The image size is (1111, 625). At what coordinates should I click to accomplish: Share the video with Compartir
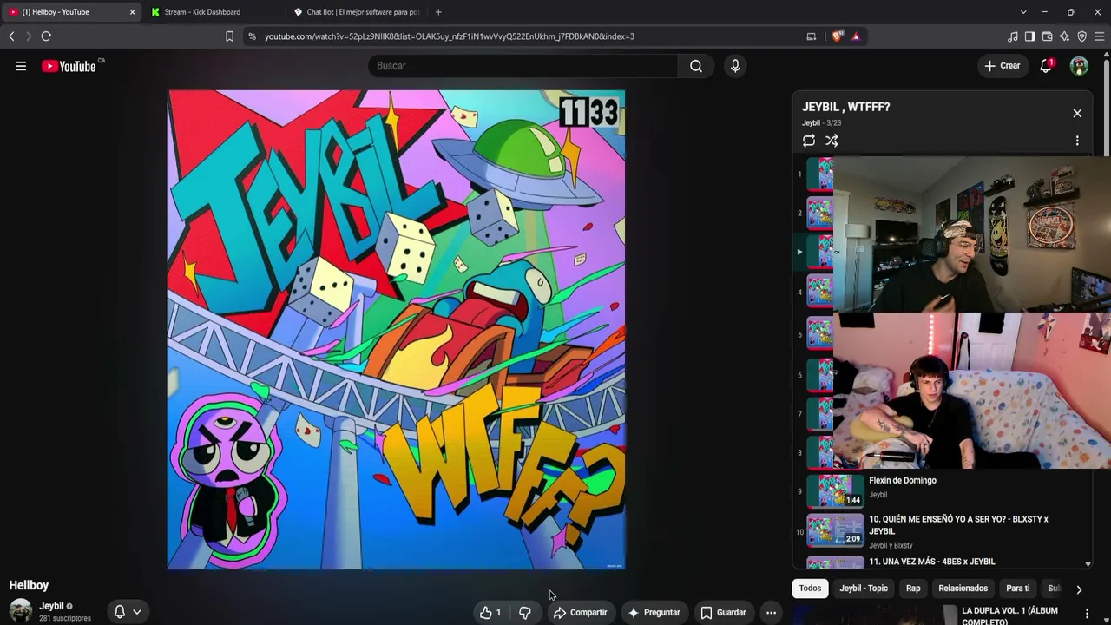[581, 613]
